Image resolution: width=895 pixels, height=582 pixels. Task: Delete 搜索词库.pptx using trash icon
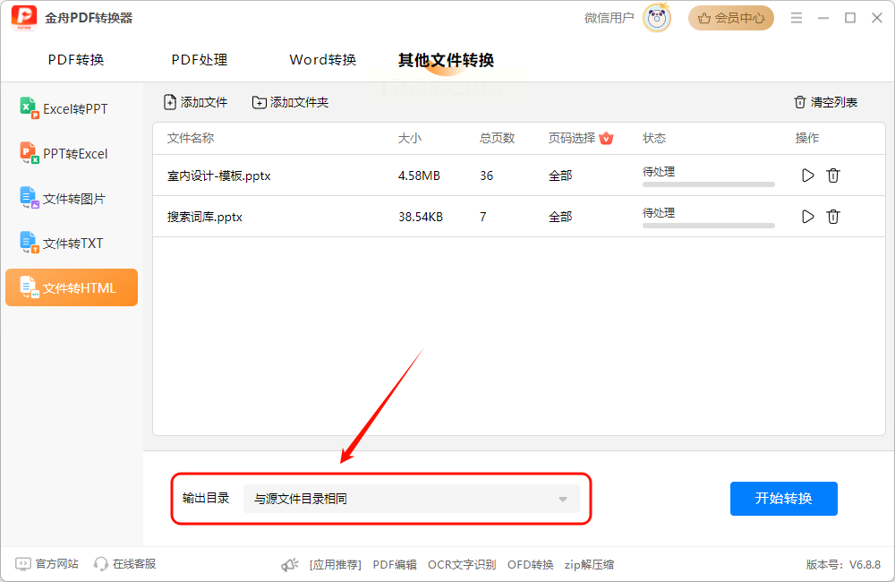[832, 217]
